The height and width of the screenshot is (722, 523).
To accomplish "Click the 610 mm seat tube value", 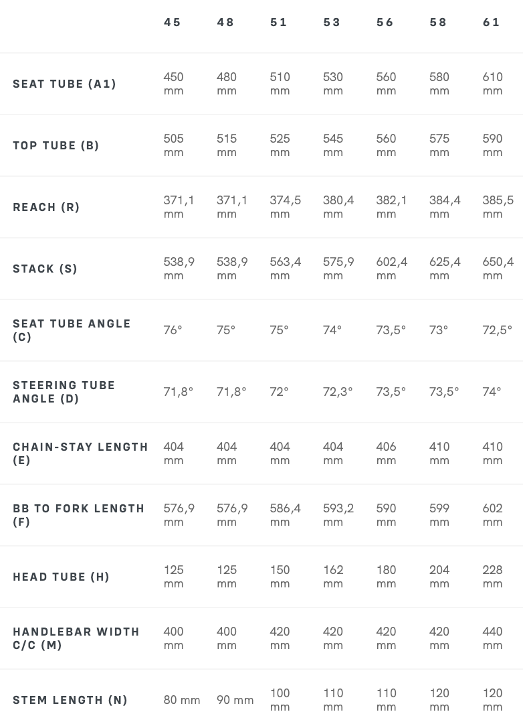I will pyautogui.click(x=493, y=84).
